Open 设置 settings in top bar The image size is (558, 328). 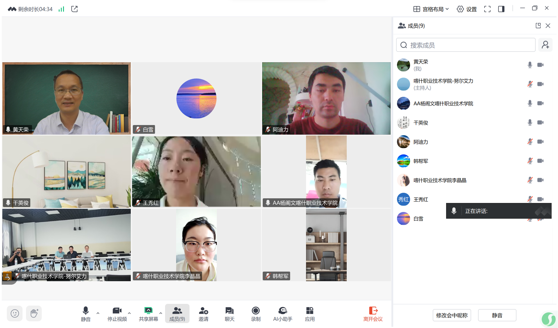pos(467,9)
